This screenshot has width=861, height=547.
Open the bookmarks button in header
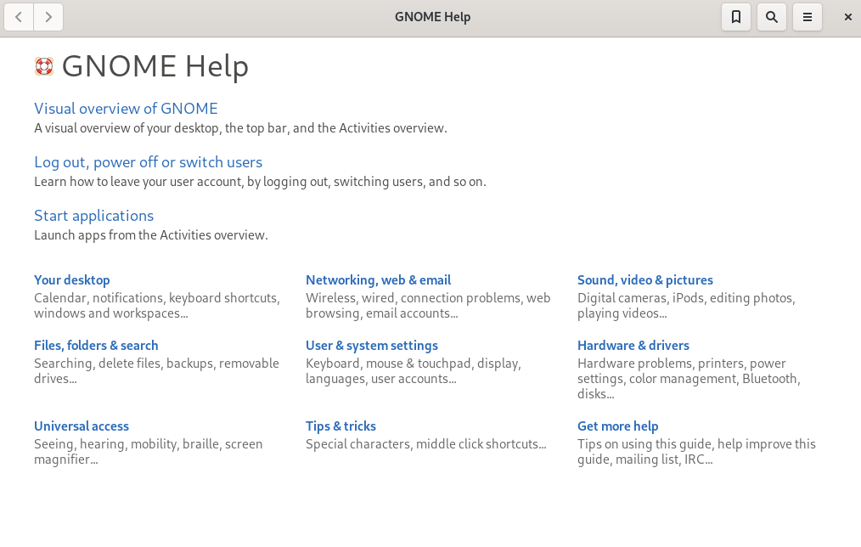[735, 17]
